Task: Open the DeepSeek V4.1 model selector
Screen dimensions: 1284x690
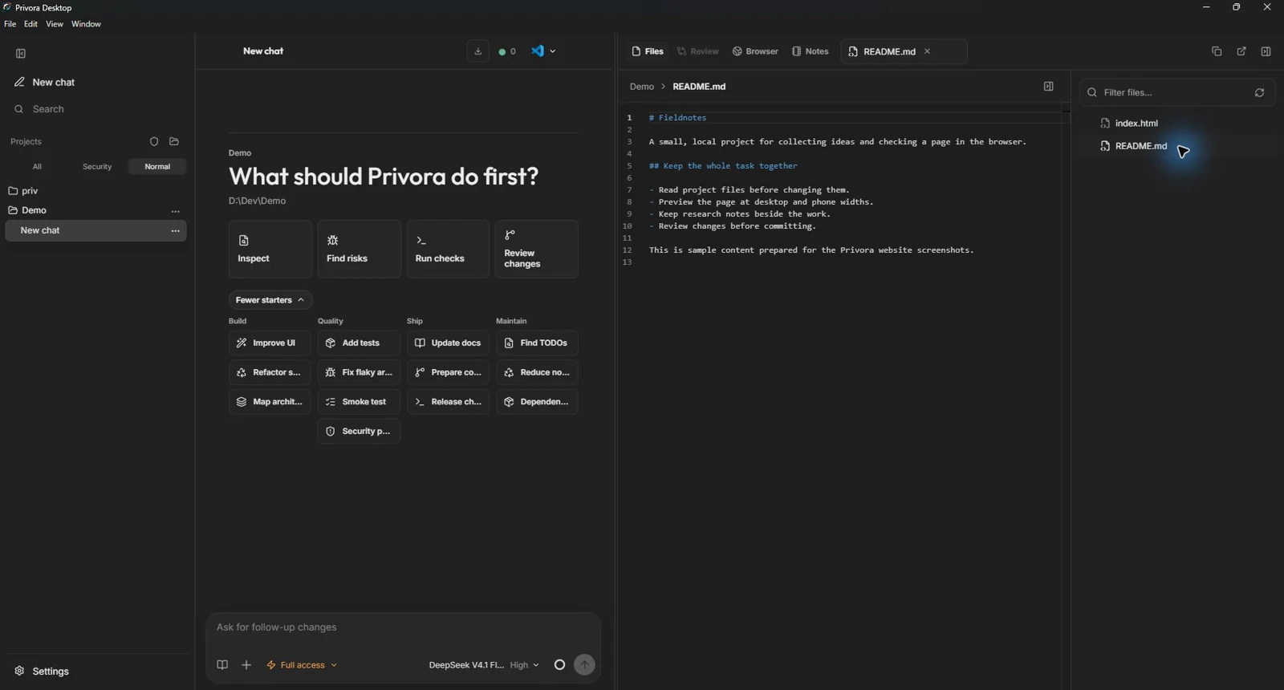Action: point(466,665)
